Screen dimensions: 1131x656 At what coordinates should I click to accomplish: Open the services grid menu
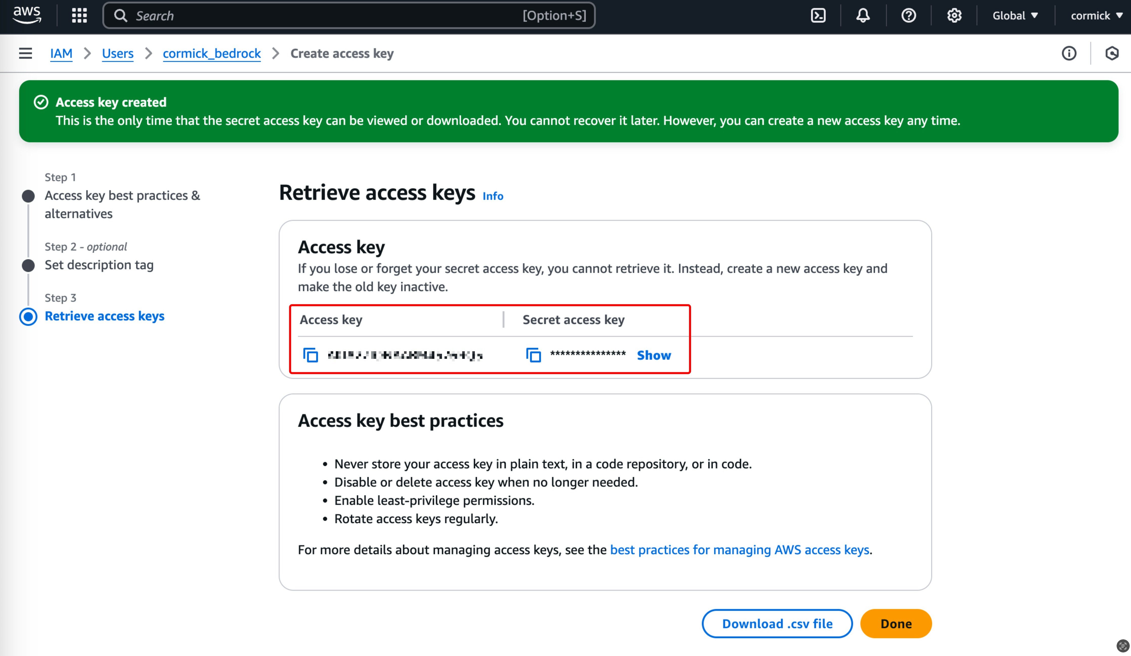[79, 15]
